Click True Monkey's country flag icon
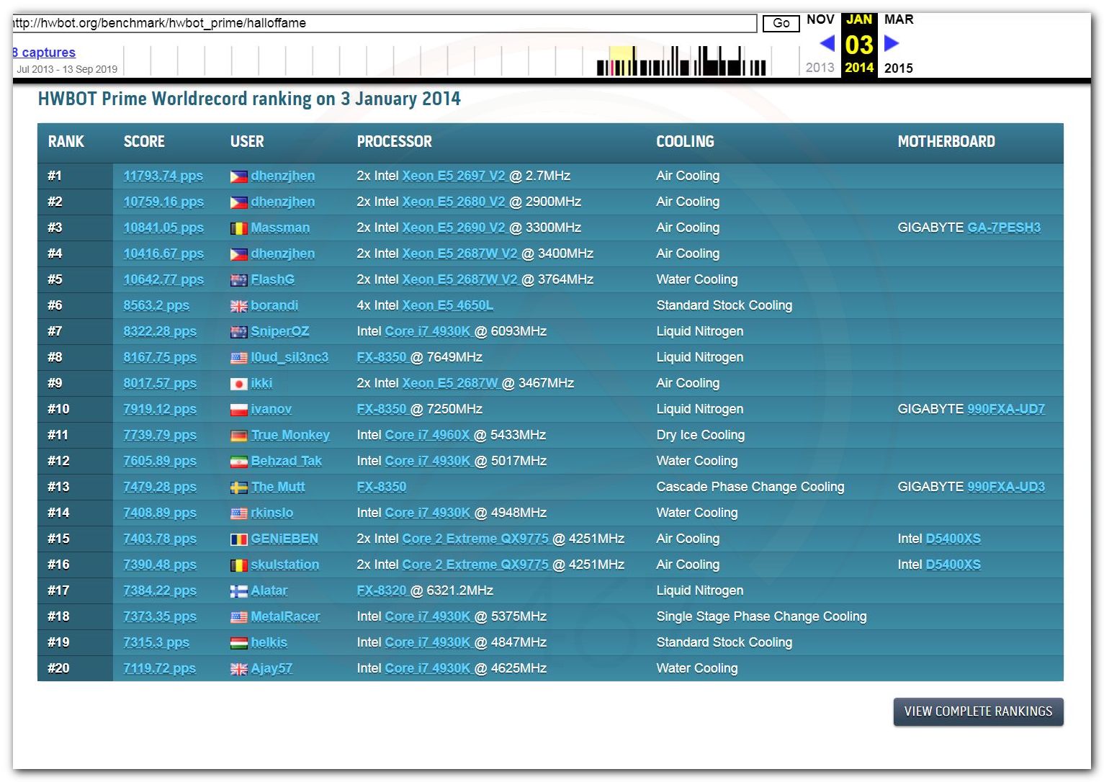The width and height of the screenshot is (1104, 782). tap(238, 436)
